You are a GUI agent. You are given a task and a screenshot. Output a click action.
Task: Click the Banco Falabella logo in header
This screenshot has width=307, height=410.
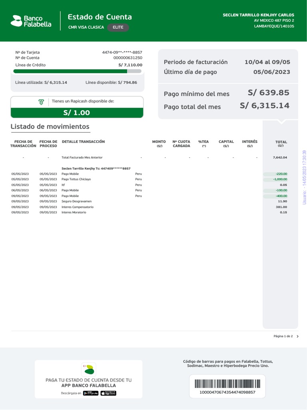pos(31,21)
